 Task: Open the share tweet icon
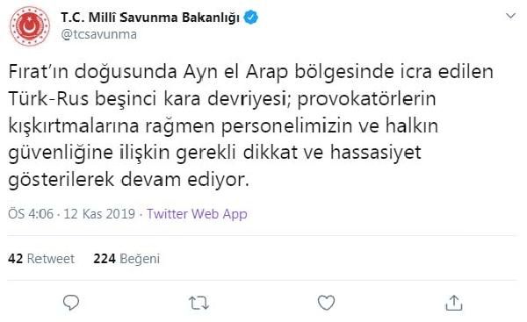point(454,303)
